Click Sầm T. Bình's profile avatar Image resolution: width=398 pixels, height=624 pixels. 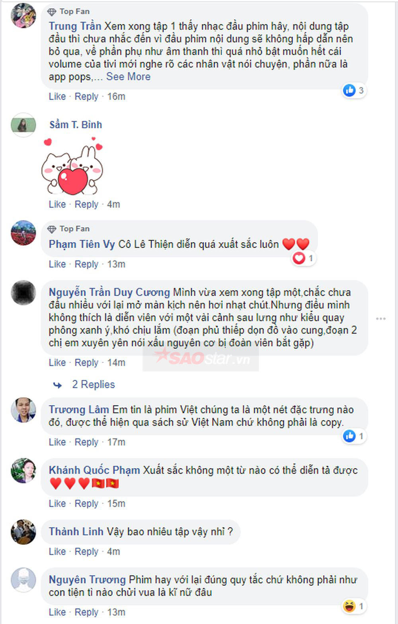coord(23,125)
